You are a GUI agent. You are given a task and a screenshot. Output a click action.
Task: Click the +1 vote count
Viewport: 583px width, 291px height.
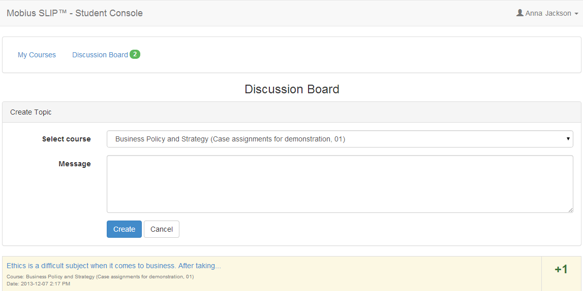(561, 270)
